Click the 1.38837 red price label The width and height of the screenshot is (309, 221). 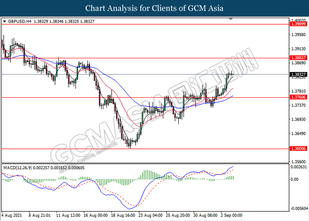[298, 57]
